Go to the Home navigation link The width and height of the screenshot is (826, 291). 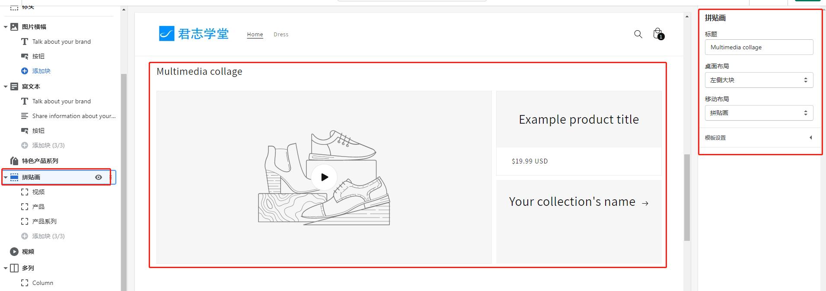255,35
